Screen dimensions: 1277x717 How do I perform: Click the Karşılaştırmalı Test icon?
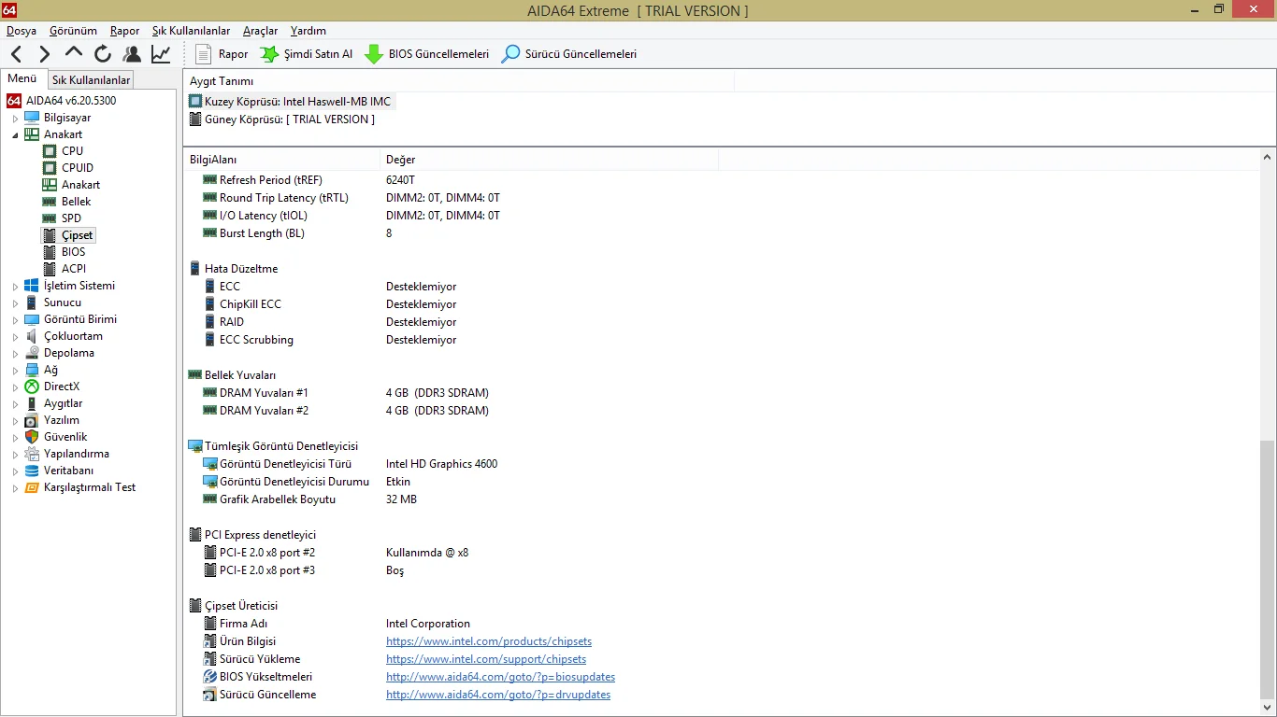pos(32,487)
